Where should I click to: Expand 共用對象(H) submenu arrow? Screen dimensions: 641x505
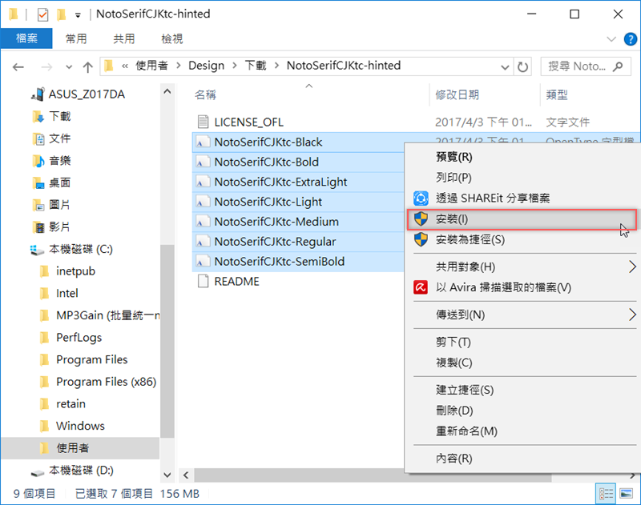tap(632, 267)
